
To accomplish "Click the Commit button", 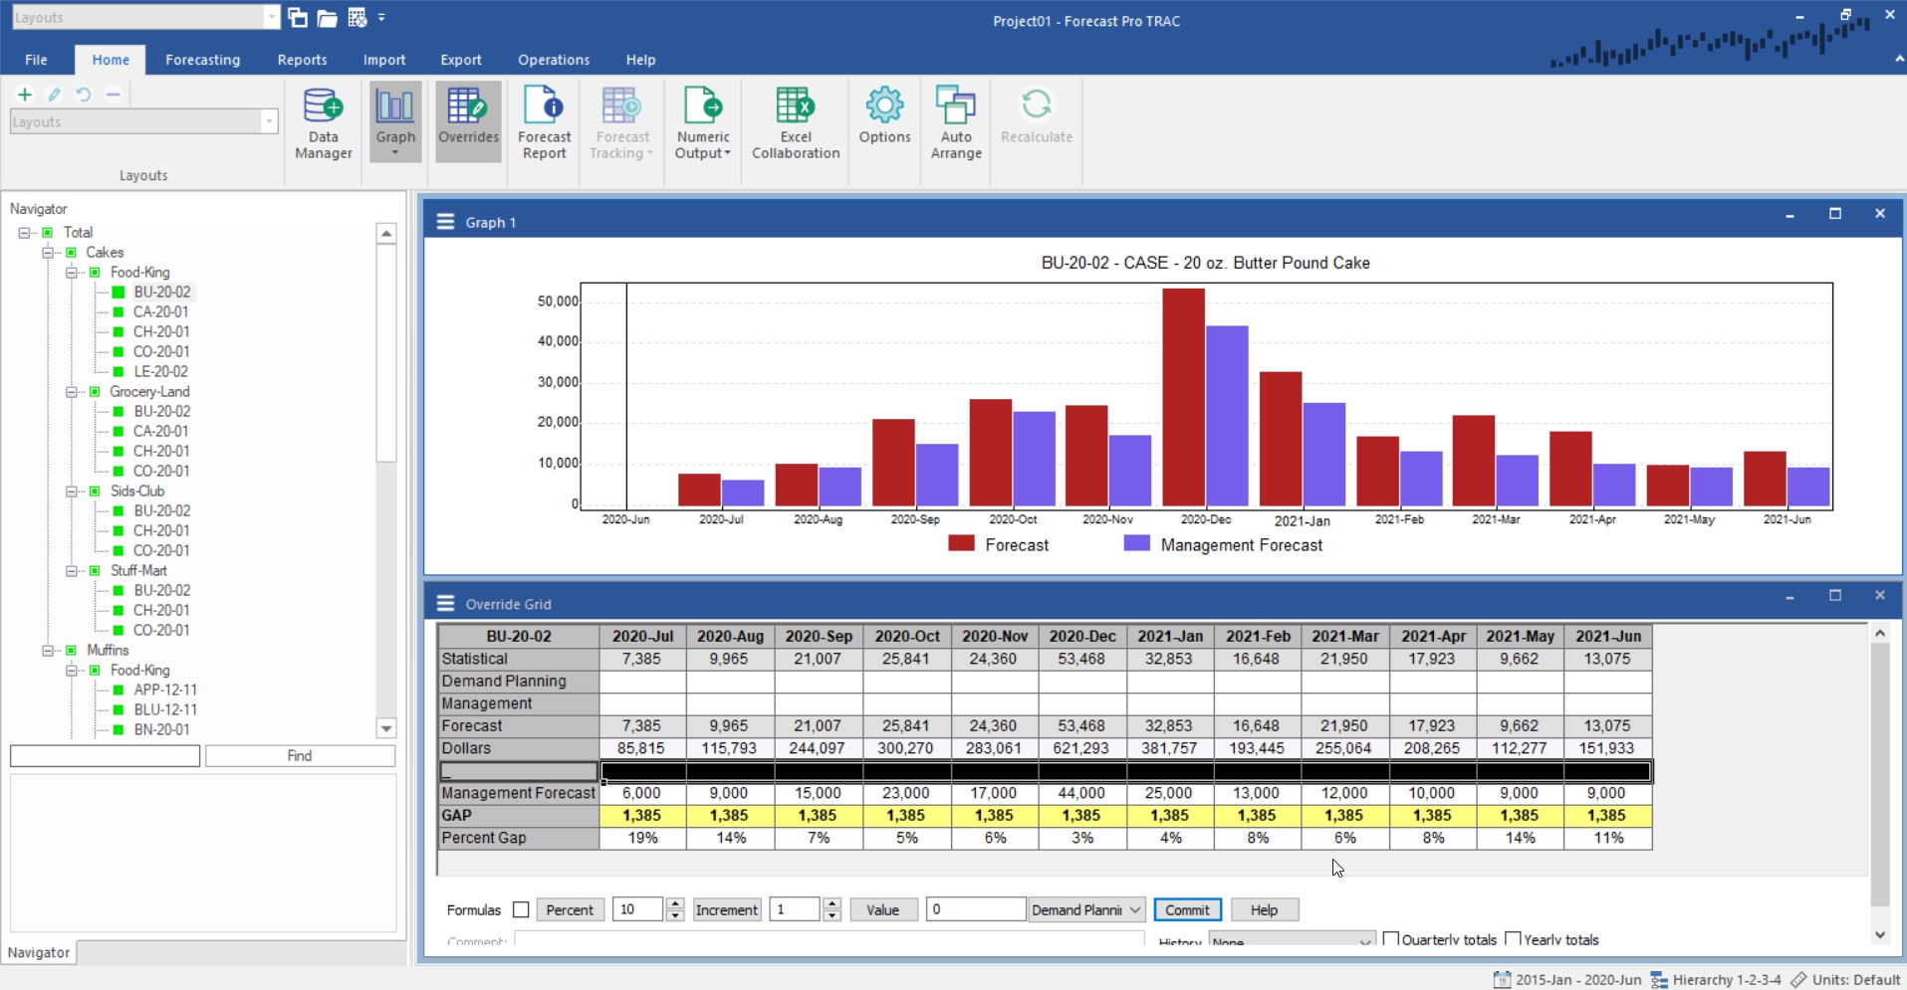I will [x=1187, y=909].
